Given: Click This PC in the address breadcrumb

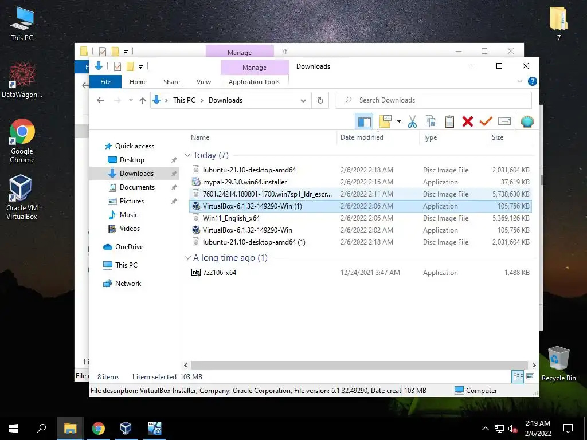Looking at the screenshot, I should click(184, 100).
